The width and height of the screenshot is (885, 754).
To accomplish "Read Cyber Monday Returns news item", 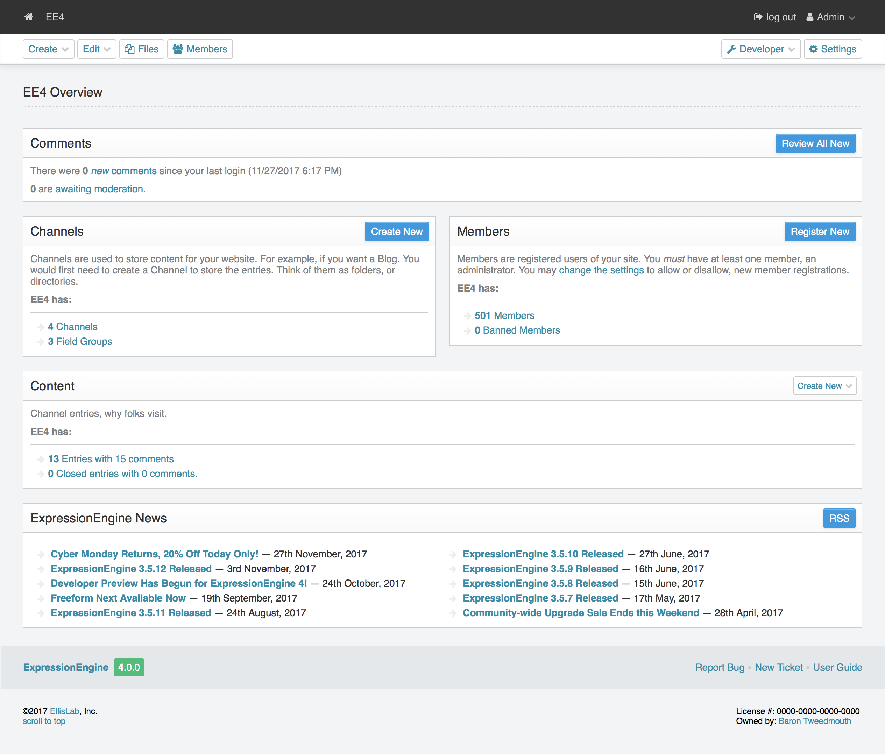I will (155, 554).
